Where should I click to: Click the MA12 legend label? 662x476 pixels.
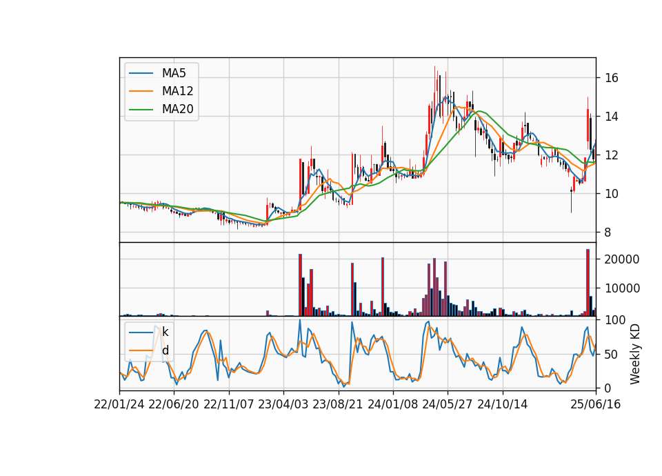(177, 91)
